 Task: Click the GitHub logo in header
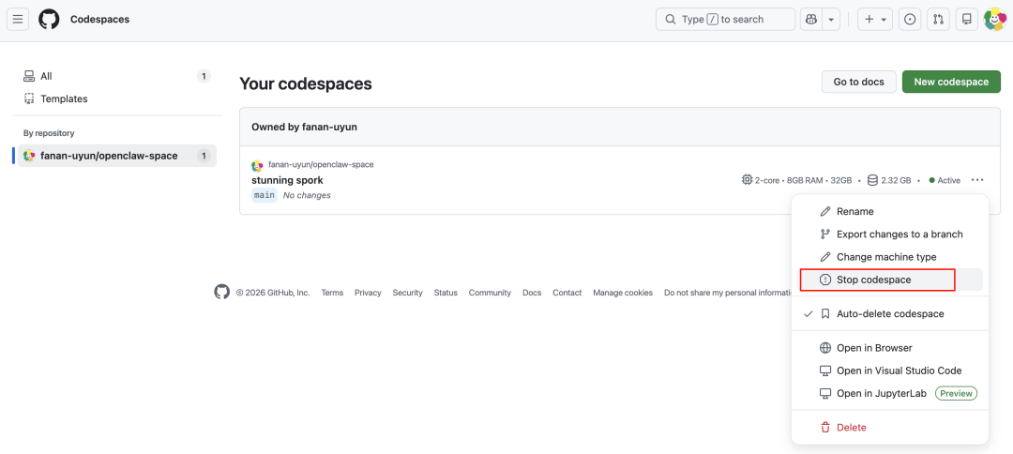pos(49,19)
